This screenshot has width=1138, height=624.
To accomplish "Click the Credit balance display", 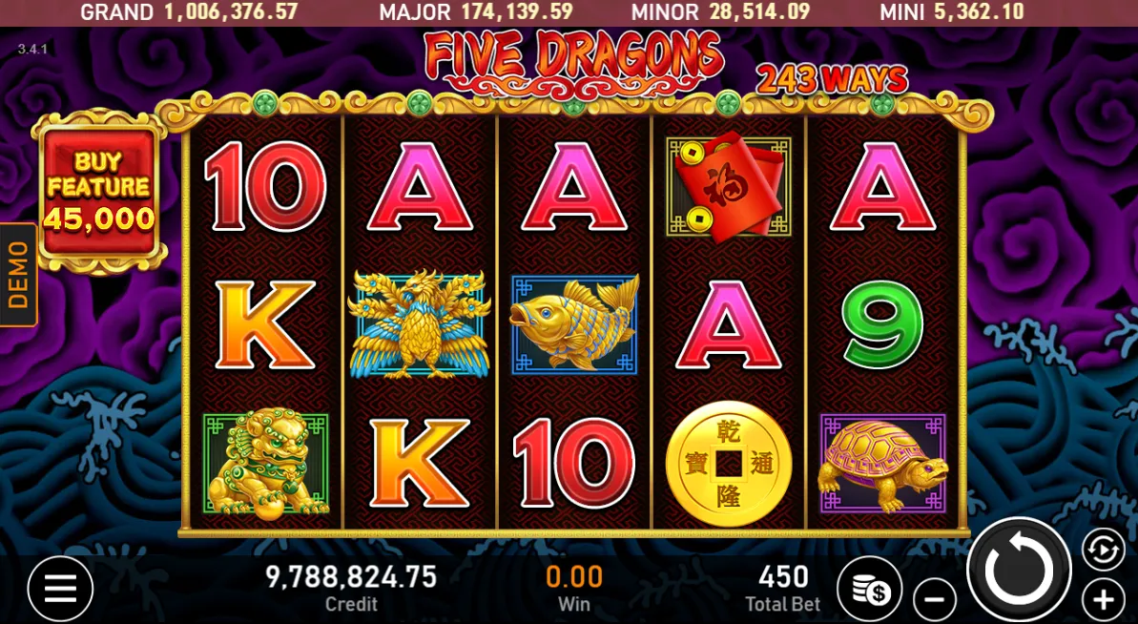I will (x=351, y=588).
